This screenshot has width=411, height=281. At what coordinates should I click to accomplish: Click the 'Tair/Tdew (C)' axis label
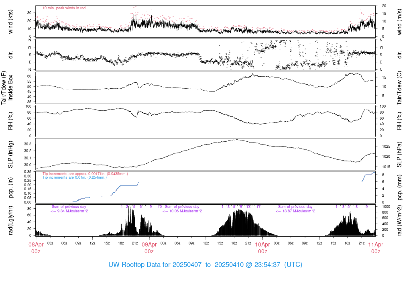click(399, 88)
